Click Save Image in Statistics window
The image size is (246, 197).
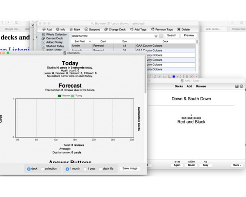point(130,168)
